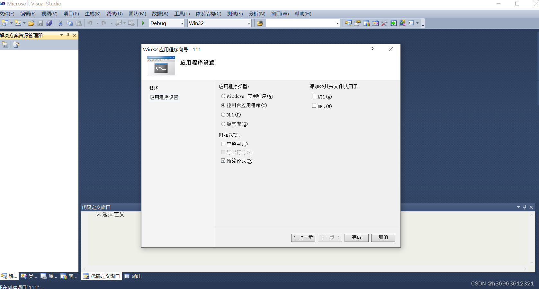Expand the New Project icon dropdown arrow
This screenshot has width=539, height=289.
pos(11,23)
